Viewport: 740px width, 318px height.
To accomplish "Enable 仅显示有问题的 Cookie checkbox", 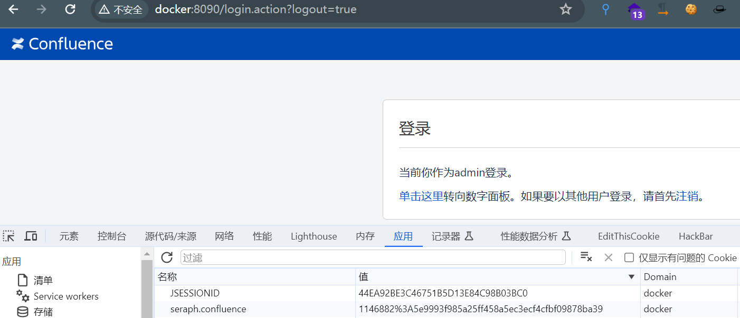I will (629, 257).
